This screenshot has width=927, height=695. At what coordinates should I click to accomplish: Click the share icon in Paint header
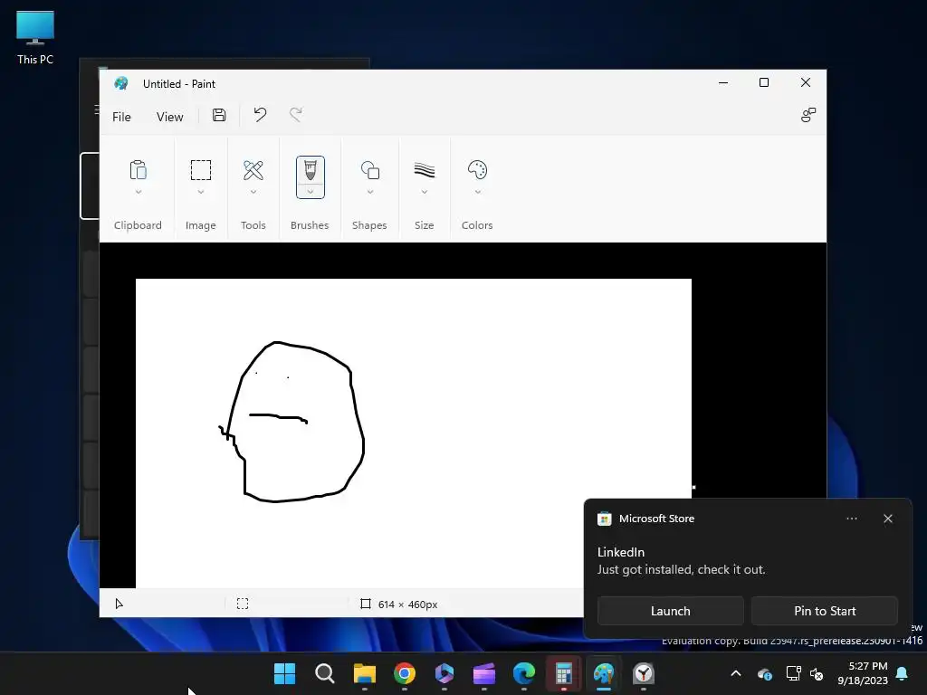[808, 115]
